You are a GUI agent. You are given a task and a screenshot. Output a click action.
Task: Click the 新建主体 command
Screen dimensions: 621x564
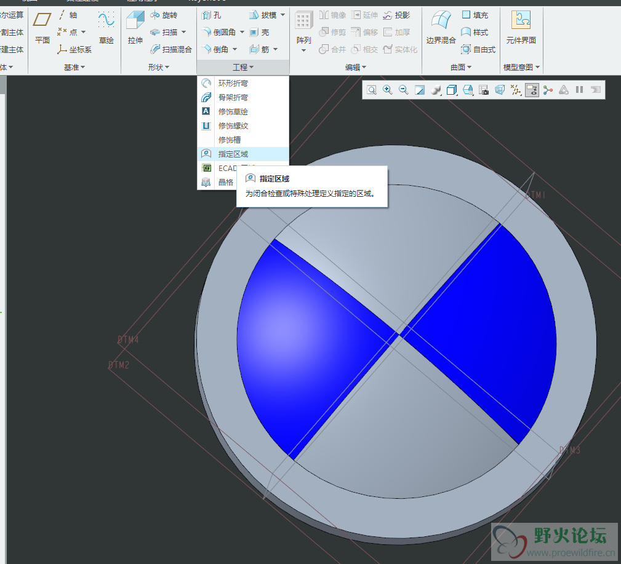[x=12, y=49]
